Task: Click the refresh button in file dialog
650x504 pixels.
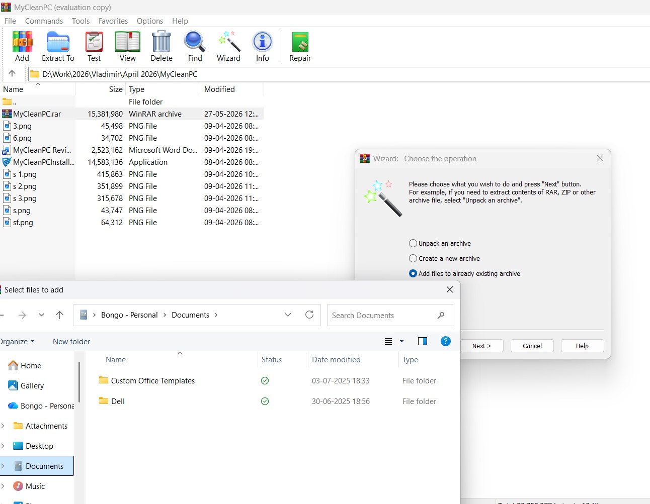Action: tap(309, 315)
